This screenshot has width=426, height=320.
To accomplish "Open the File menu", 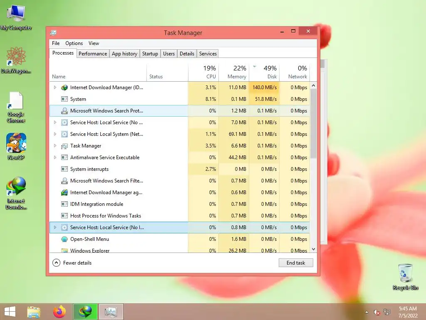I will point(56,43).
